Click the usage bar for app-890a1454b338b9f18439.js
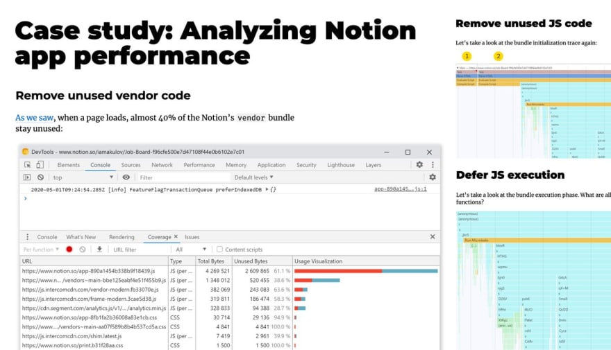Viewport: 611px width, 350px height. [366, 271]
